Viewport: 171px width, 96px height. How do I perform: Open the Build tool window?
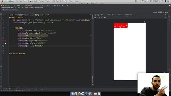(x=37, y=89)
